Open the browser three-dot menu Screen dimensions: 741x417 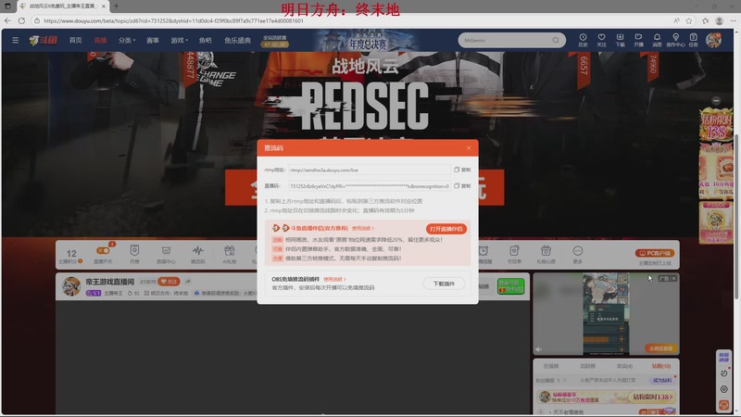coord(733,20)
